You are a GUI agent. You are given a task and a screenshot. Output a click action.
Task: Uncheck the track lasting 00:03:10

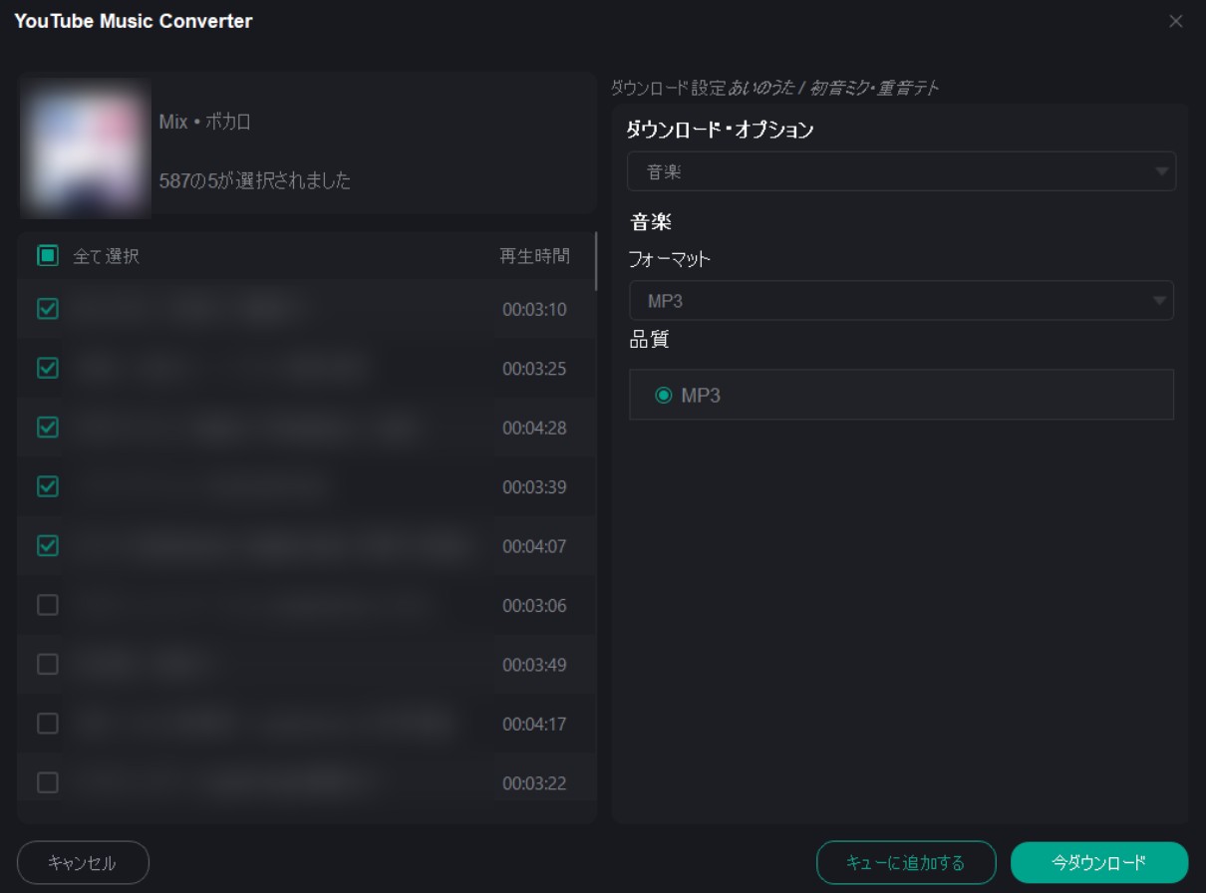tap(47, 309)
